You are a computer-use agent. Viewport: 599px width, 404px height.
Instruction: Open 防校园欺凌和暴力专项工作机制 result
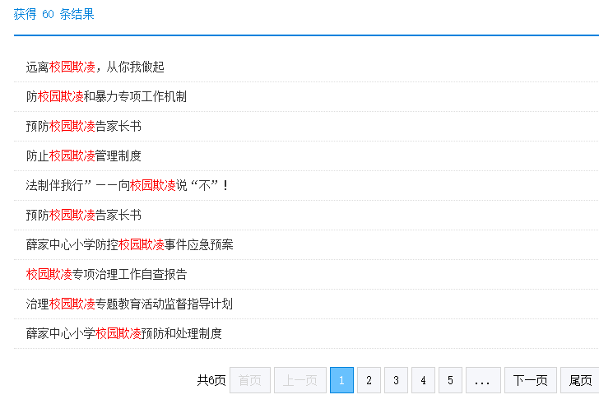(x=106, y=96)
